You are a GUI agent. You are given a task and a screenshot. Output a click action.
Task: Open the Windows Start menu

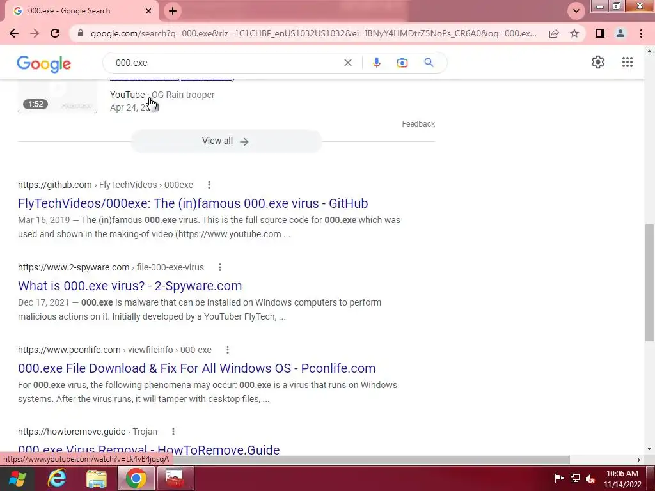17,478
